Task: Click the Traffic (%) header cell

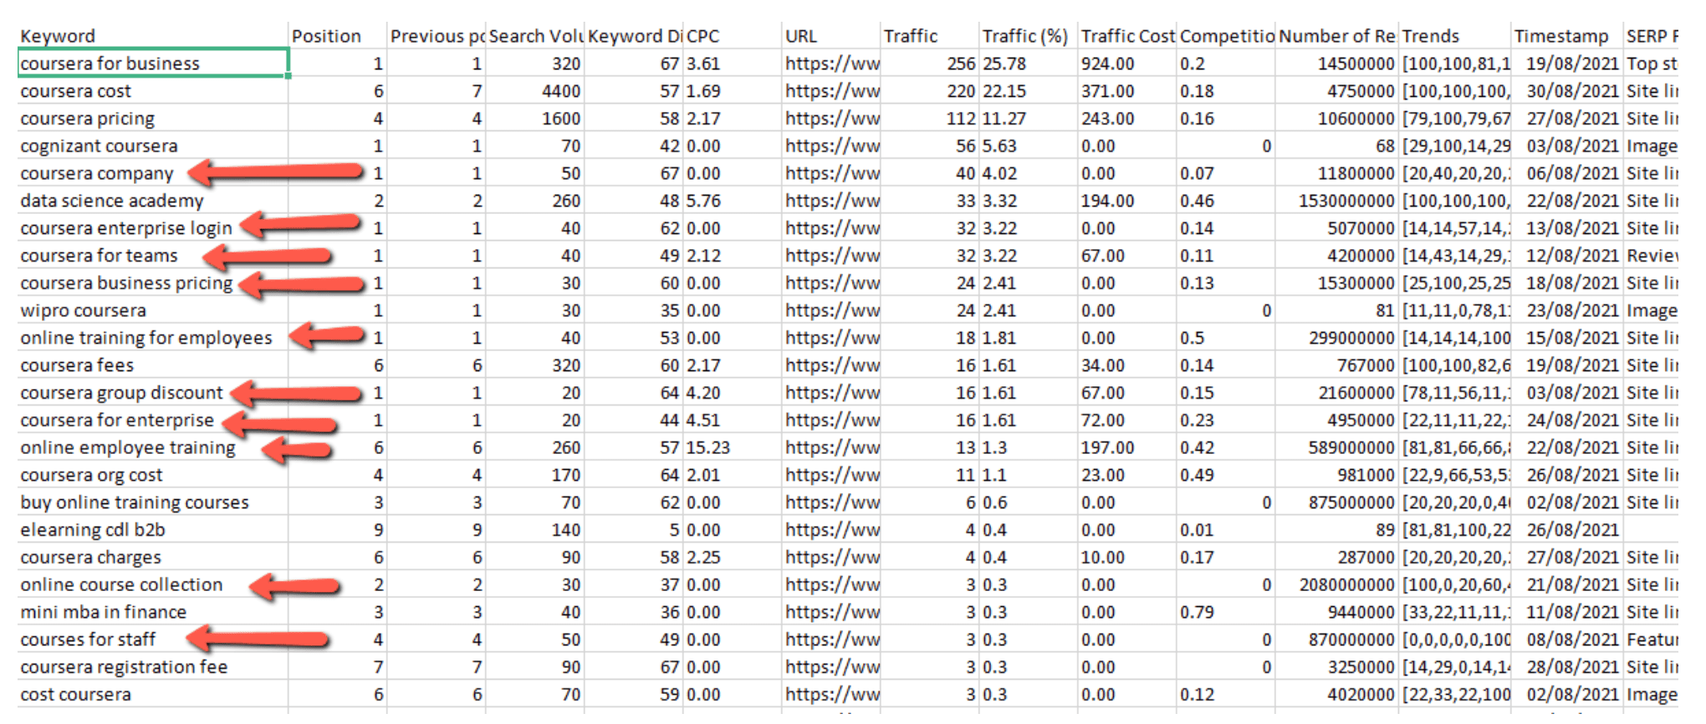Action: click(1024, 36)
